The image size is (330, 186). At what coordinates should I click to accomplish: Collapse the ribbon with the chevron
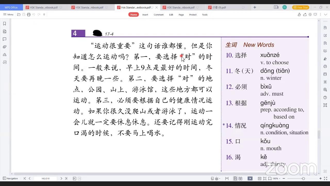point(325,14)
